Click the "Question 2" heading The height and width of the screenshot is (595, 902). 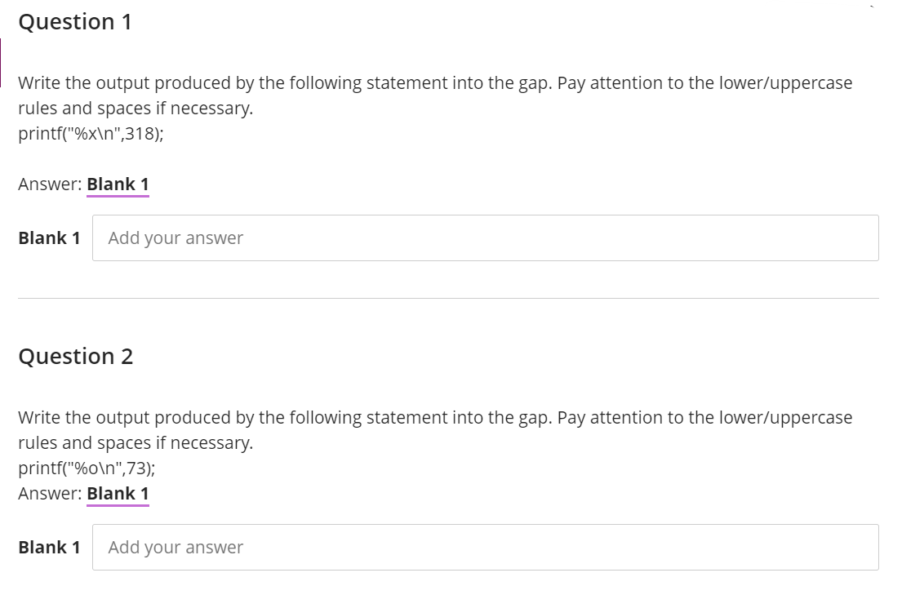75,356
